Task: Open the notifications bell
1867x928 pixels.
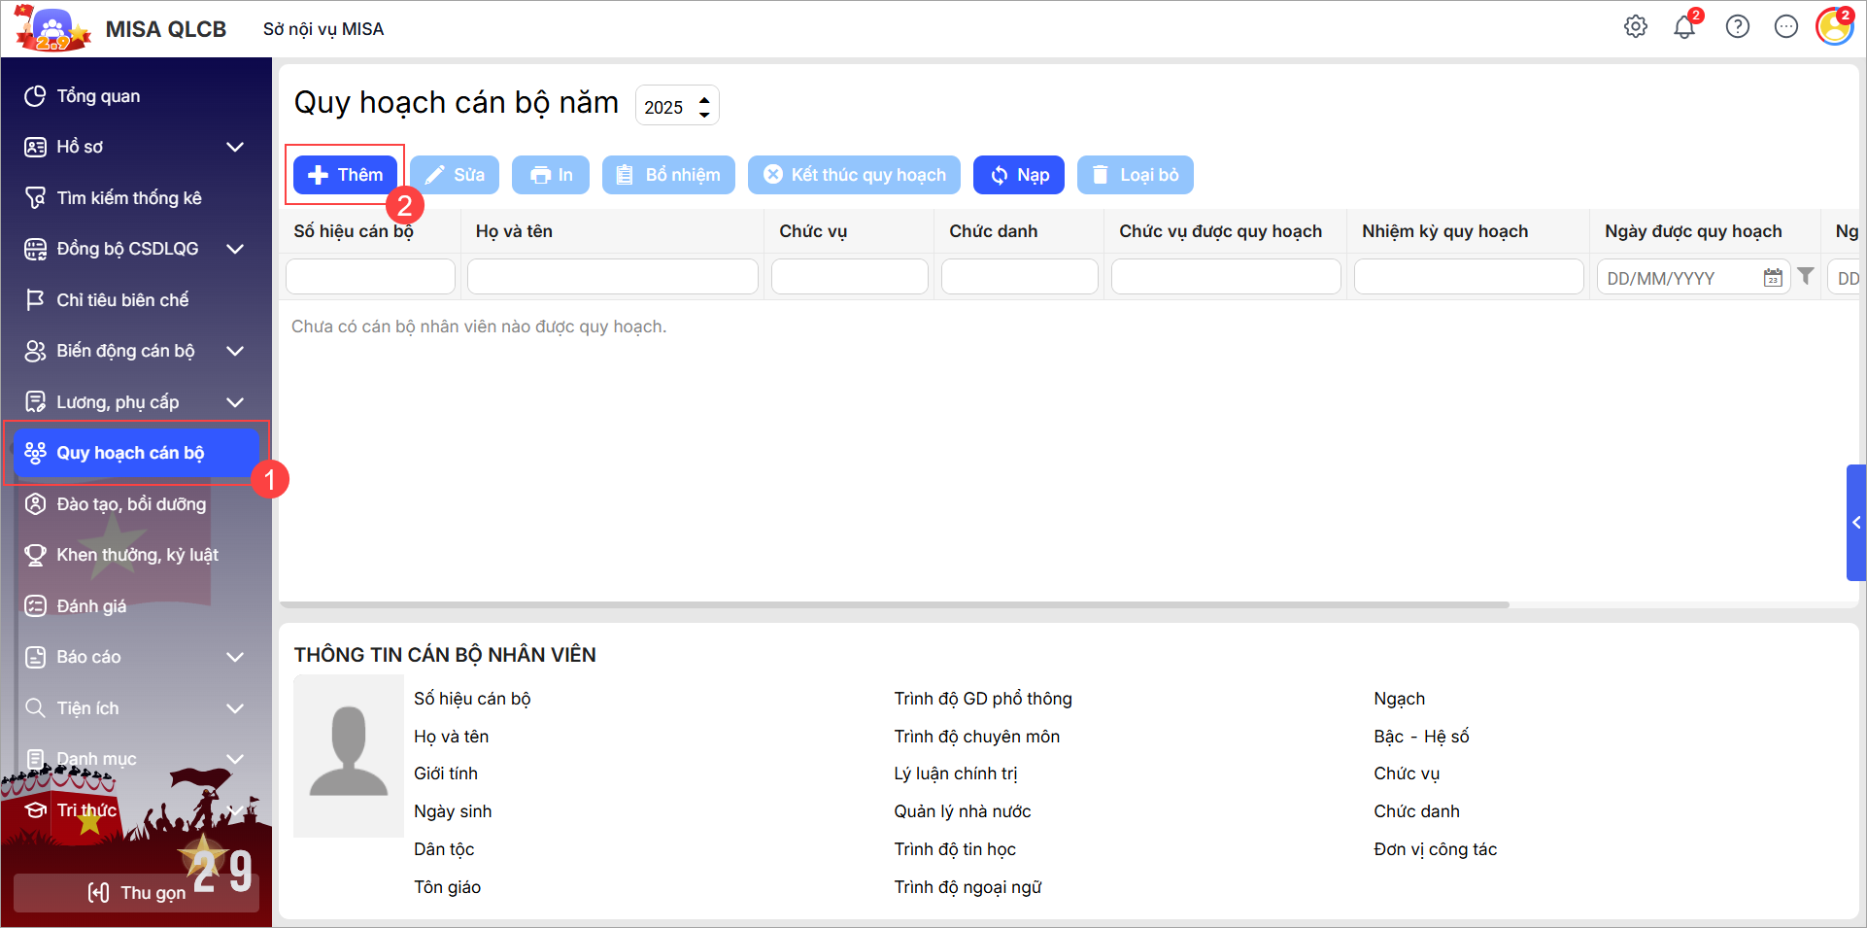Action: [x=1684, y=27]
